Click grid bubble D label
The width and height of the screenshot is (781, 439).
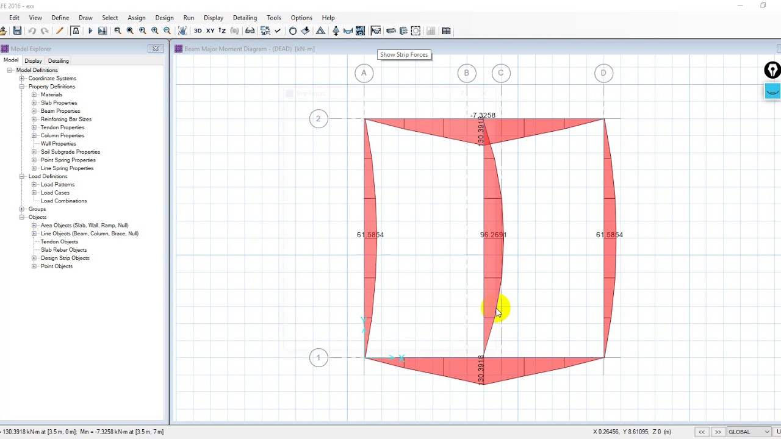point(603,73)
